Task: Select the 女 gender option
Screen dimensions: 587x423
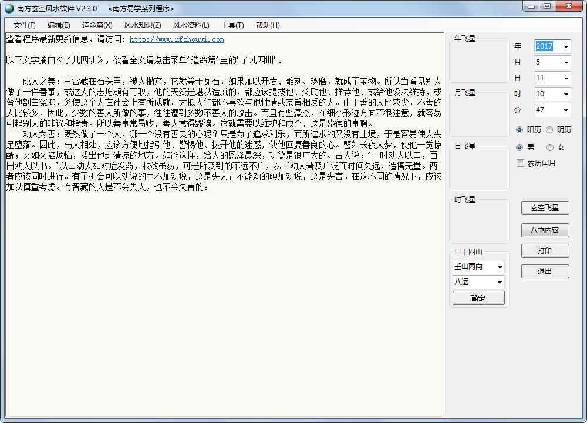Action: [549, 147]
